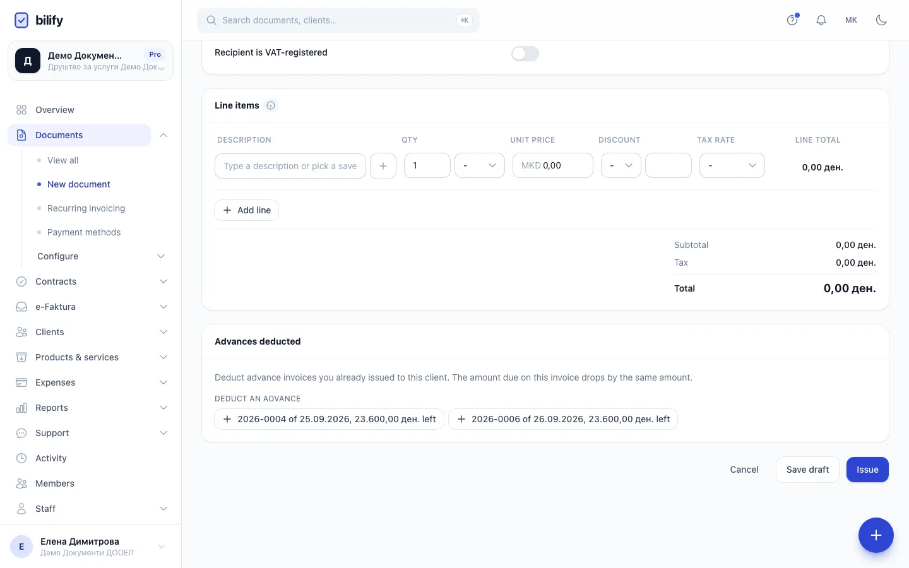Click the blue Issue button
Screen dimensions: 909x568
867,470
